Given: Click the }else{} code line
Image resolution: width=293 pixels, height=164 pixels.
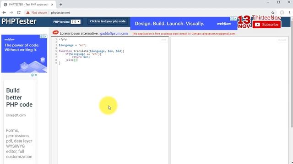Looking at the screenshot, I should tap(71, 60).
